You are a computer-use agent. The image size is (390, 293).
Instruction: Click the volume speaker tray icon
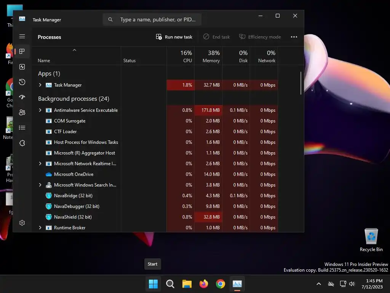click(352, 284)
